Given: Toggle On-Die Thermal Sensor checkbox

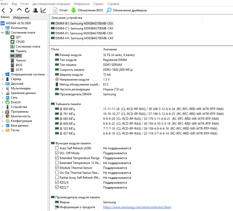Looking at the screenshot, I should [57, 172].
